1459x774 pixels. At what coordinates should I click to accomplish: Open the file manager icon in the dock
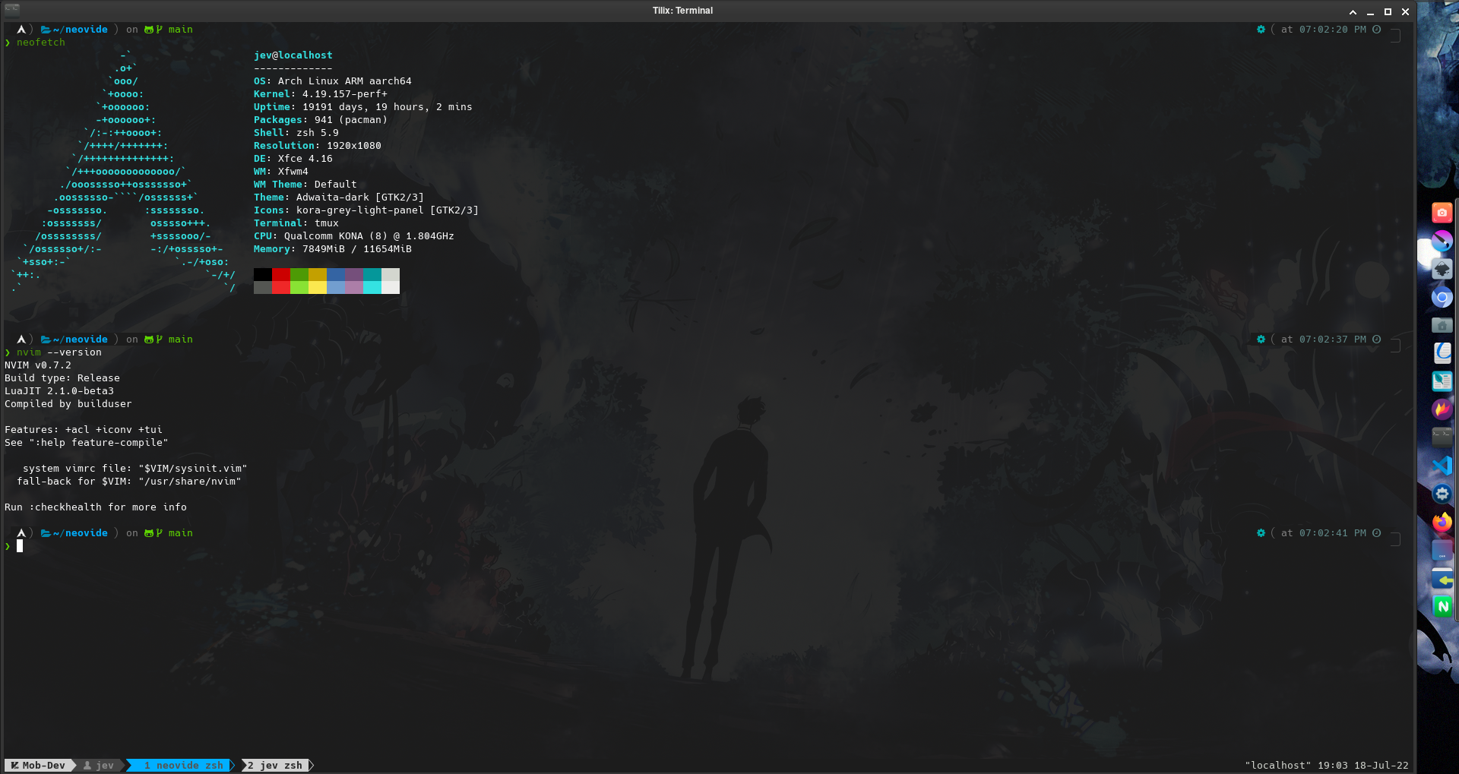pyautogui.click(x=1442, y=326)
